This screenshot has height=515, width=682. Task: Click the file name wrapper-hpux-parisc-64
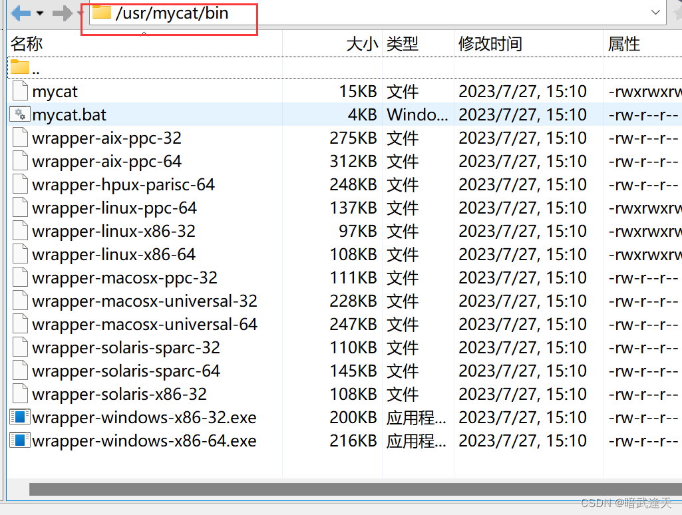124,185
